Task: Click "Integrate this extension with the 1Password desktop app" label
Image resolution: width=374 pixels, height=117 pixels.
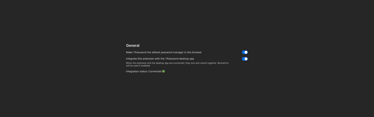Action: (x=160, y=59)
